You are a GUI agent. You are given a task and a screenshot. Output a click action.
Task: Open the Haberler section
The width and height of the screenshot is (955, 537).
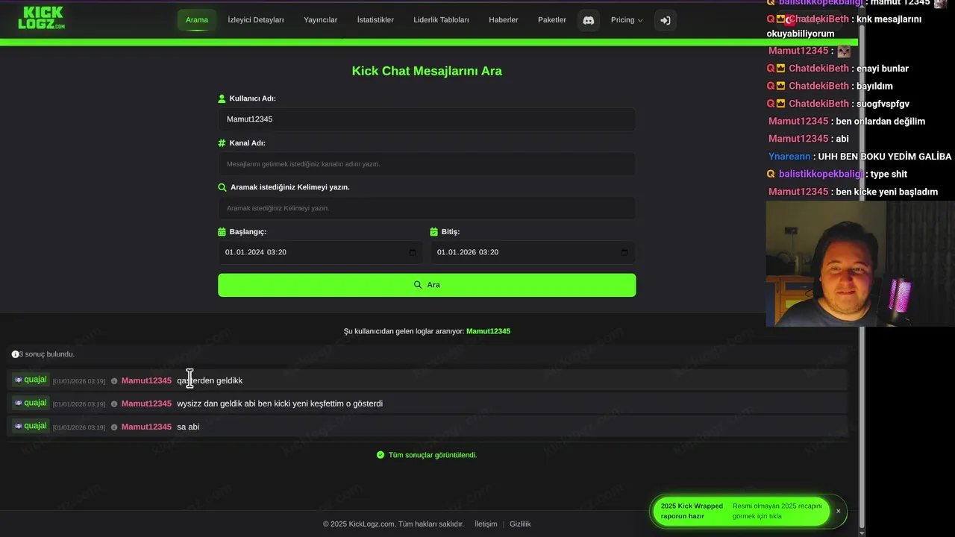pos(504,20)
